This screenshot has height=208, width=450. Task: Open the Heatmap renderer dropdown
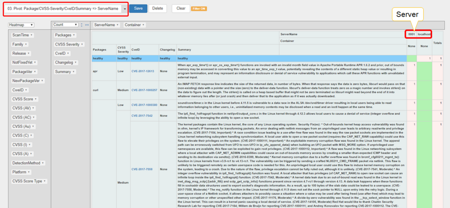pyautogui.click(x=21, y=25)
